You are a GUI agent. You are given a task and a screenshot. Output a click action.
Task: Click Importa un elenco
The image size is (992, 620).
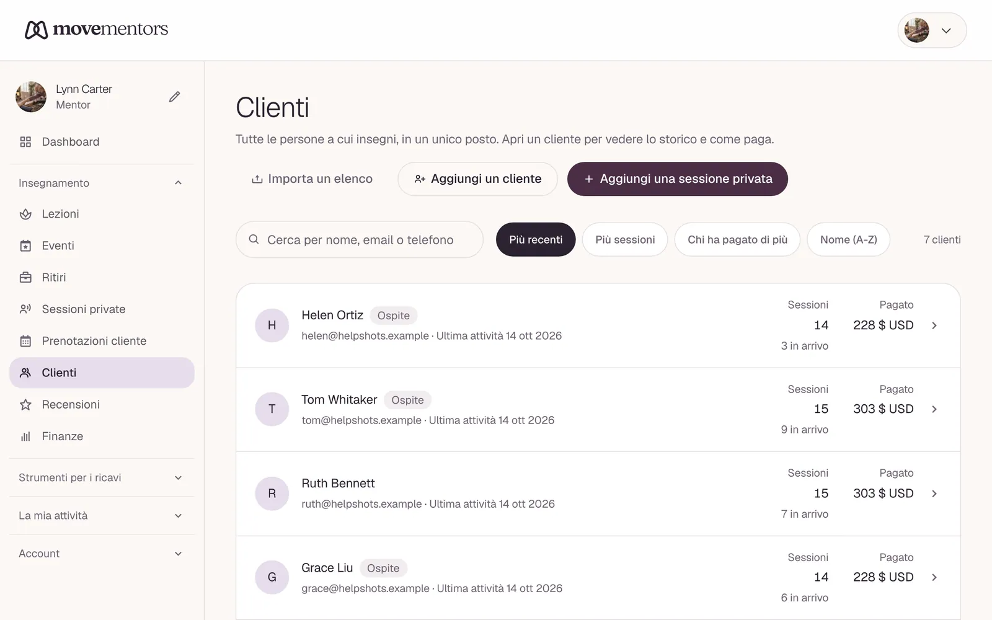click(312, 179)
